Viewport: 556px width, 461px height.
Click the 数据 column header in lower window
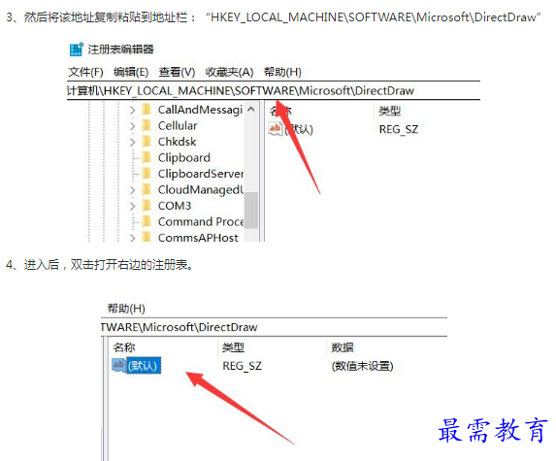[343, 347]
